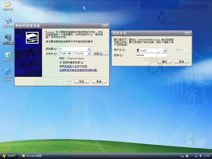The width and height of the screenshot is (212, 159).
Task: Select the 网上邻居 desktop icon
Action: [x=8, y=39]
